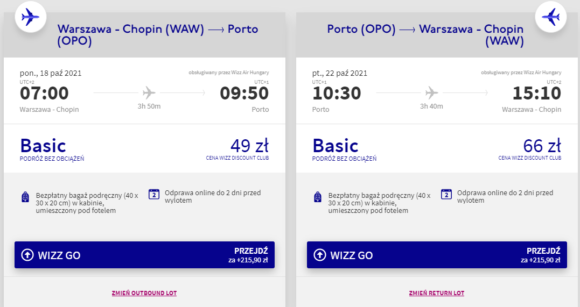This screenshot has width=580, height=307.
Task: Upgrade outbound flight to WIZZ GO
Action: (145, 255)
